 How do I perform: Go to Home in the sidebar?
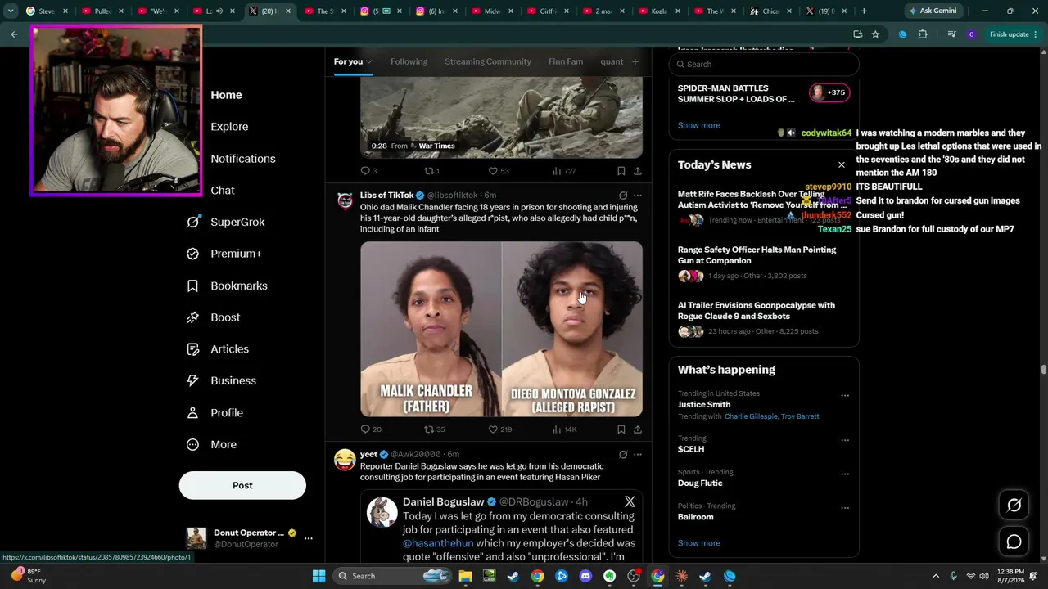click(226, 95)
